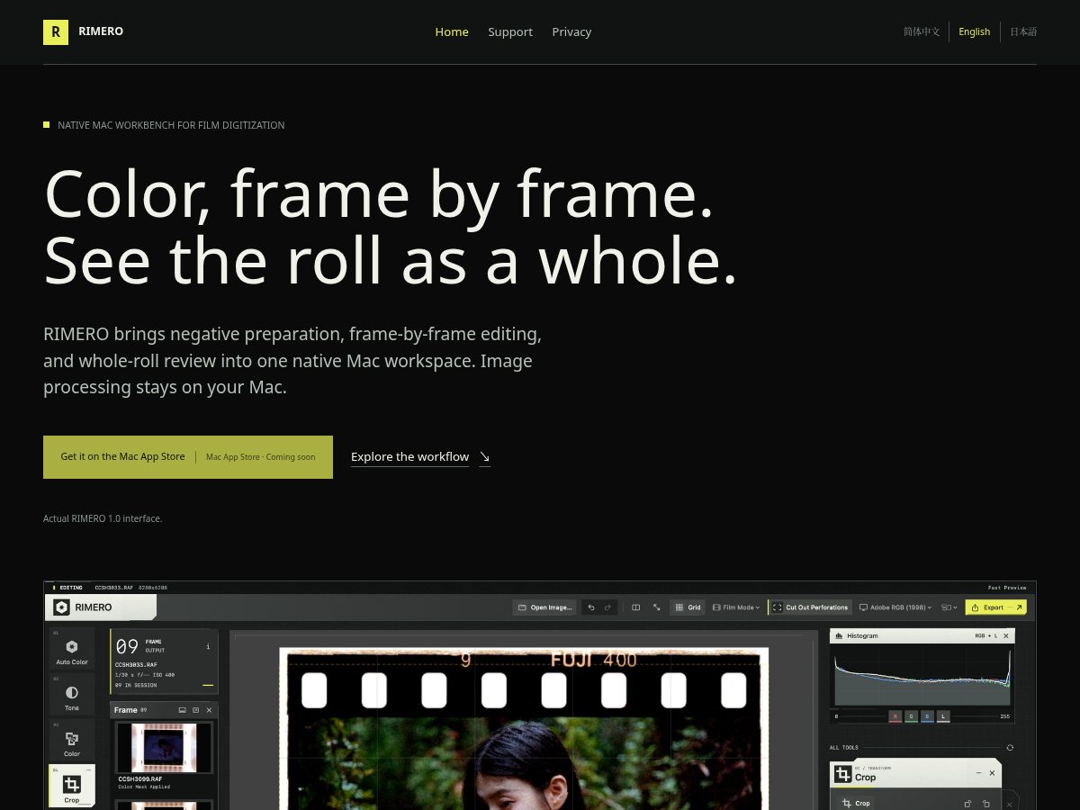Select the Crop tool in left sidebar
The height and width of the screenshot is (810, 1080).
click(x=72, y=787)
